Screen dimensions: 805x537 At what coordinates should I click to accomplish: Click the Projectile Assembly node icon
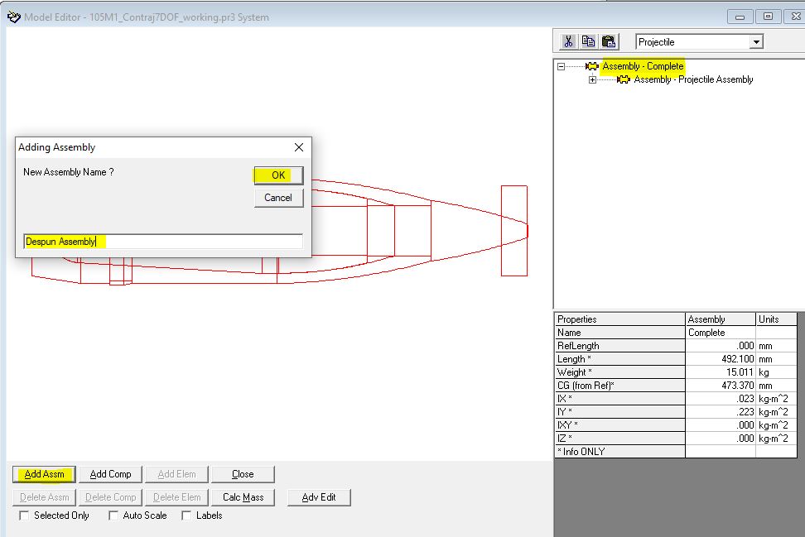coord(624,79)
